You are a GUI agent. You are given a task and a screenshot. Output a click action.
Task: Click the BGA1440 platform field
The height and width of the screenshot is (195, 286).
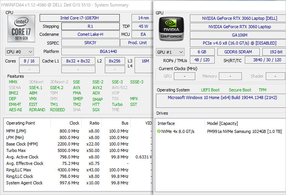click(108, 51)
